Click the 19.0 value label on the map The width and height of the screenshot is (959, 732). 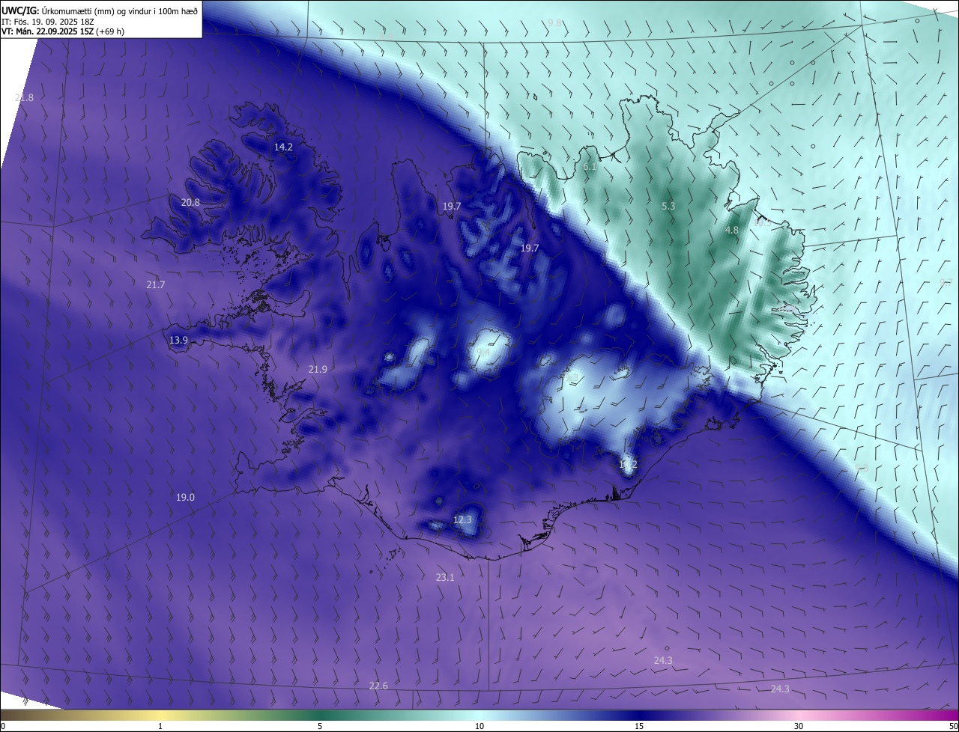tap(185, 497)
